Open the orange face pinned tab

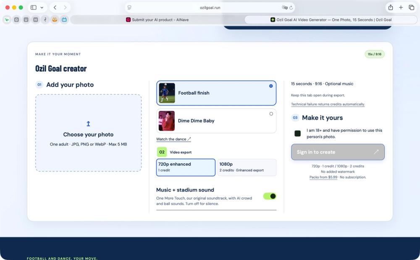point(55,20)
